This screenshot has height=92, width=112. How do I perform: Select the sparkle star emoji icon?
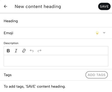click(97, 33)
